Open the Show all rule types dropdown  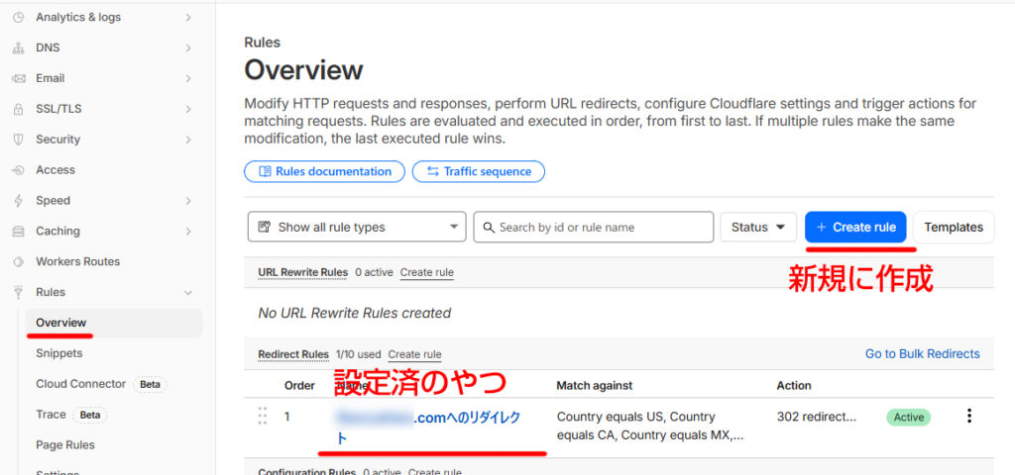356,227
